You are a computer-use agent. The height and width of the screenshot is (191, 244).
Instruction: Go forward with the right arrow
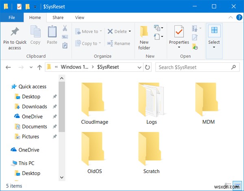(x=21, y=67)
